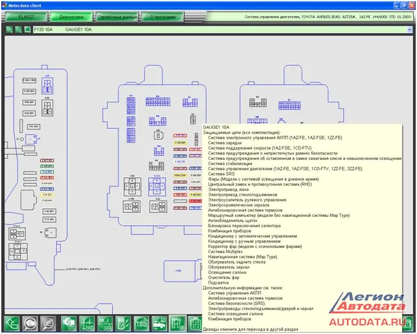Click the F133 10A GAUGE1 10A combo field

222,30
